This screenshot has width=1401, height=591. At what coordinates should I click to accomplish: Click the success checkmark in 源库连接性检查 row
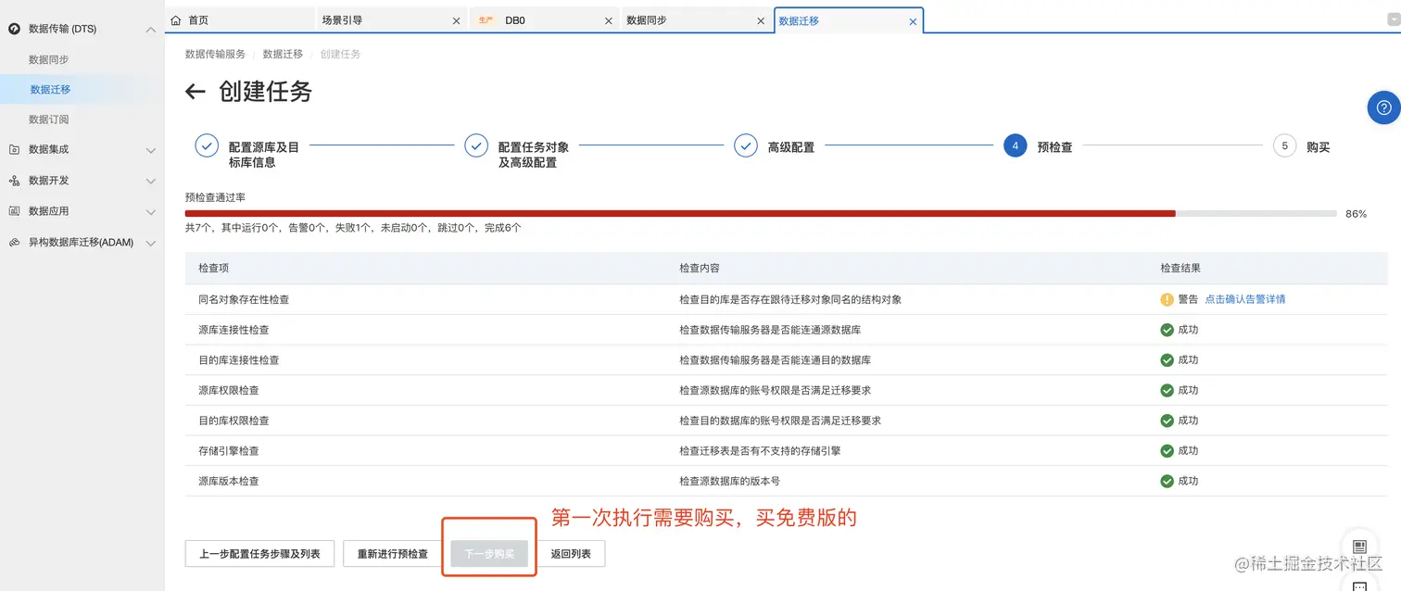tap(1167, 330)
